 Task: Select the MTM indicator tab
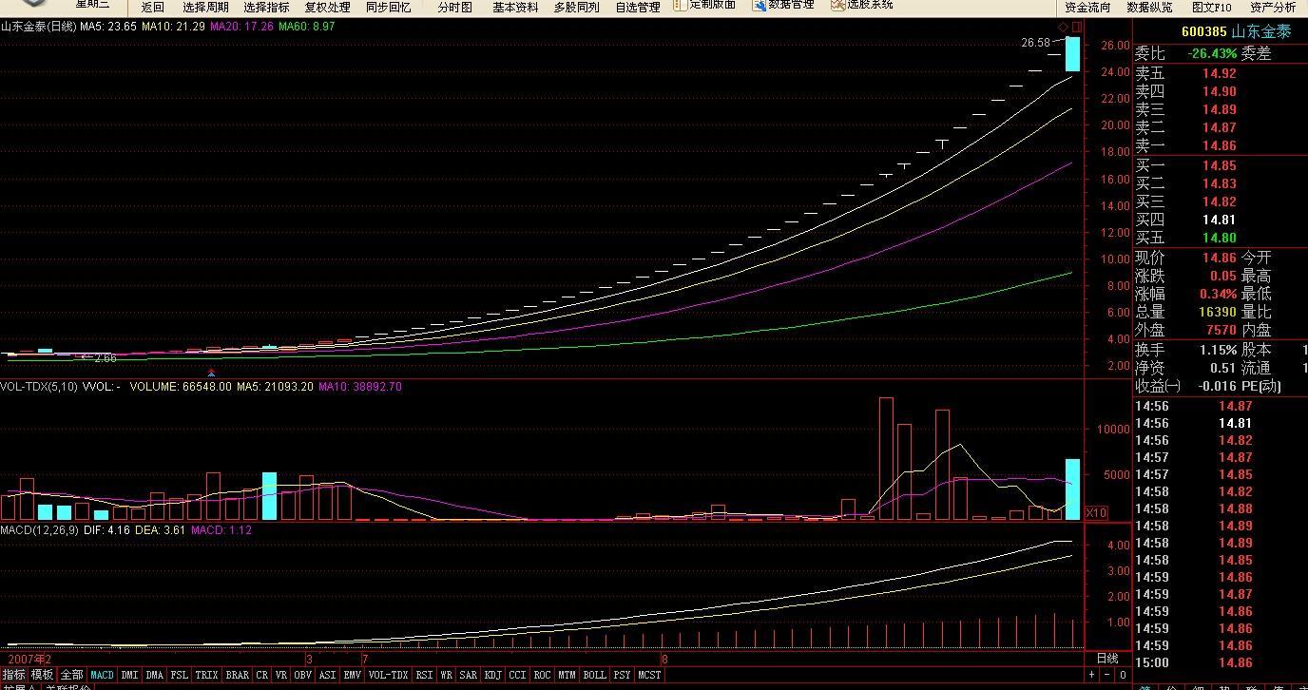567,675
